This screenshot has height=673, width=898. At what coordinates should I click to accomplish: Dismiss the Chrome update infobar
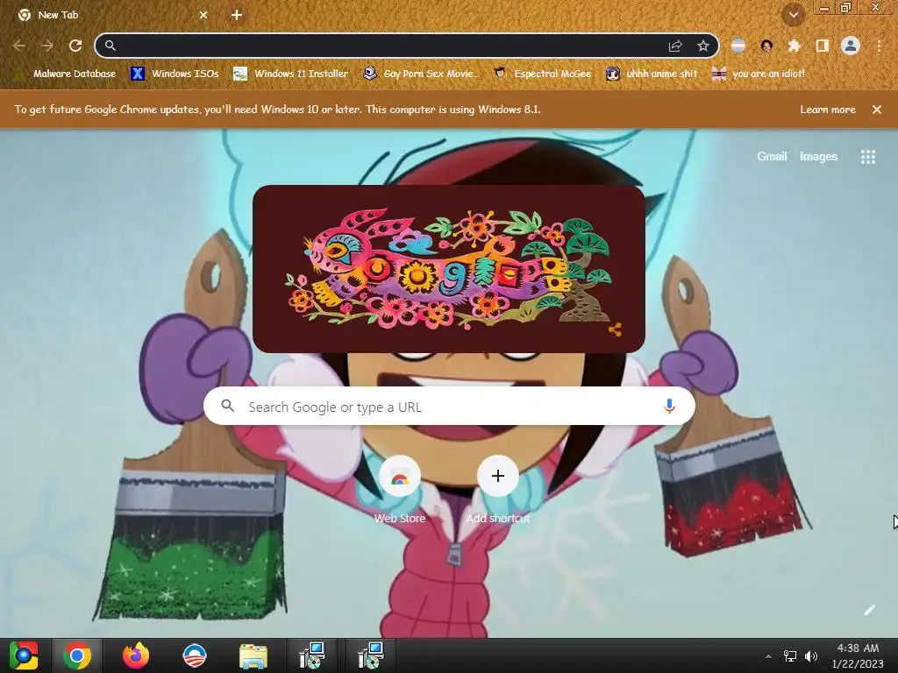point(876,110)
